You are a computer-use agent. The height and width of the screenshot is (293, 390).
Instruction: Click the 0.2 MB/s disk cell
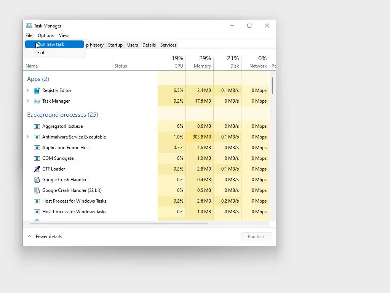tap(228, 201)
